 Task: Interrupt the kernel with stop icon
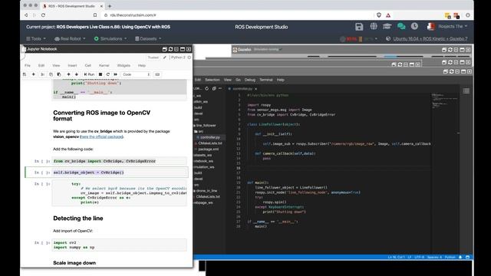101,74
